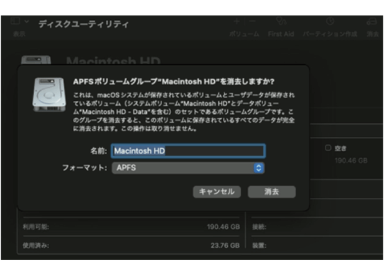Click the パーティション作成 (Partition) toolbar icon

pyautogui.click(x=329, y=23)
